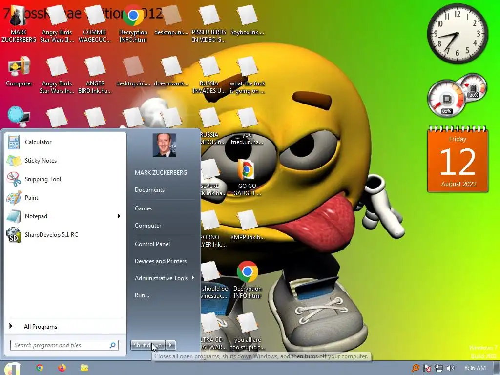
Task: Select PISSED BIRDS IN VIDEO G... desktop icon
Action: tap(209, 24)
